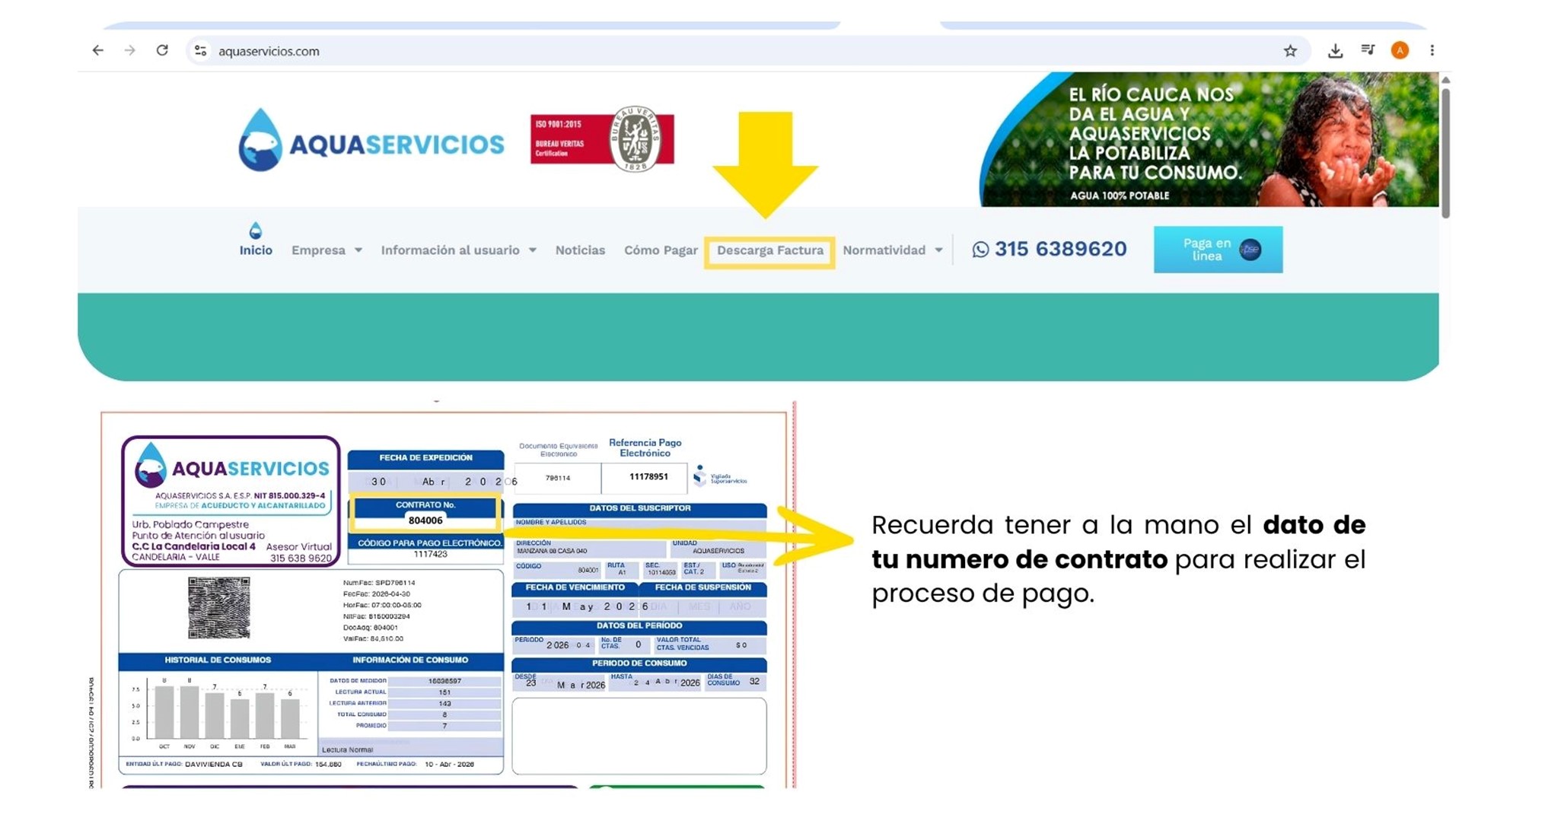
Task: Click the Vigilada Superservicios logo on bill
Action: tap(720, 476)
